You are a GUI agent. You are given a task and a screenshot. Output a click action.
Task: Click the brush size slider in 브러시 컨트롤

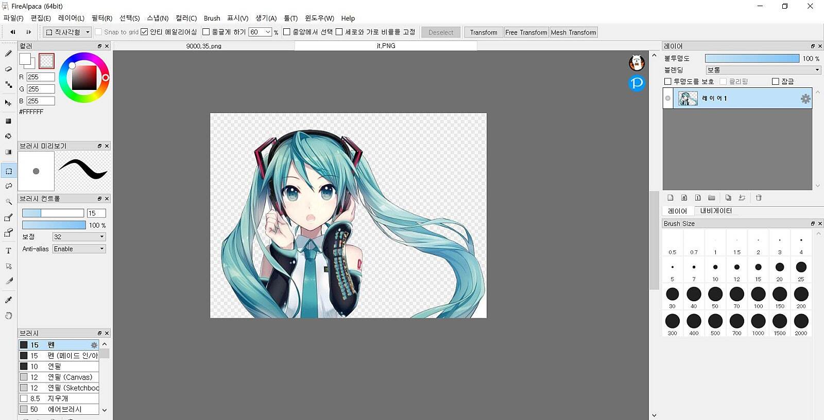click(x=53, y=213)
